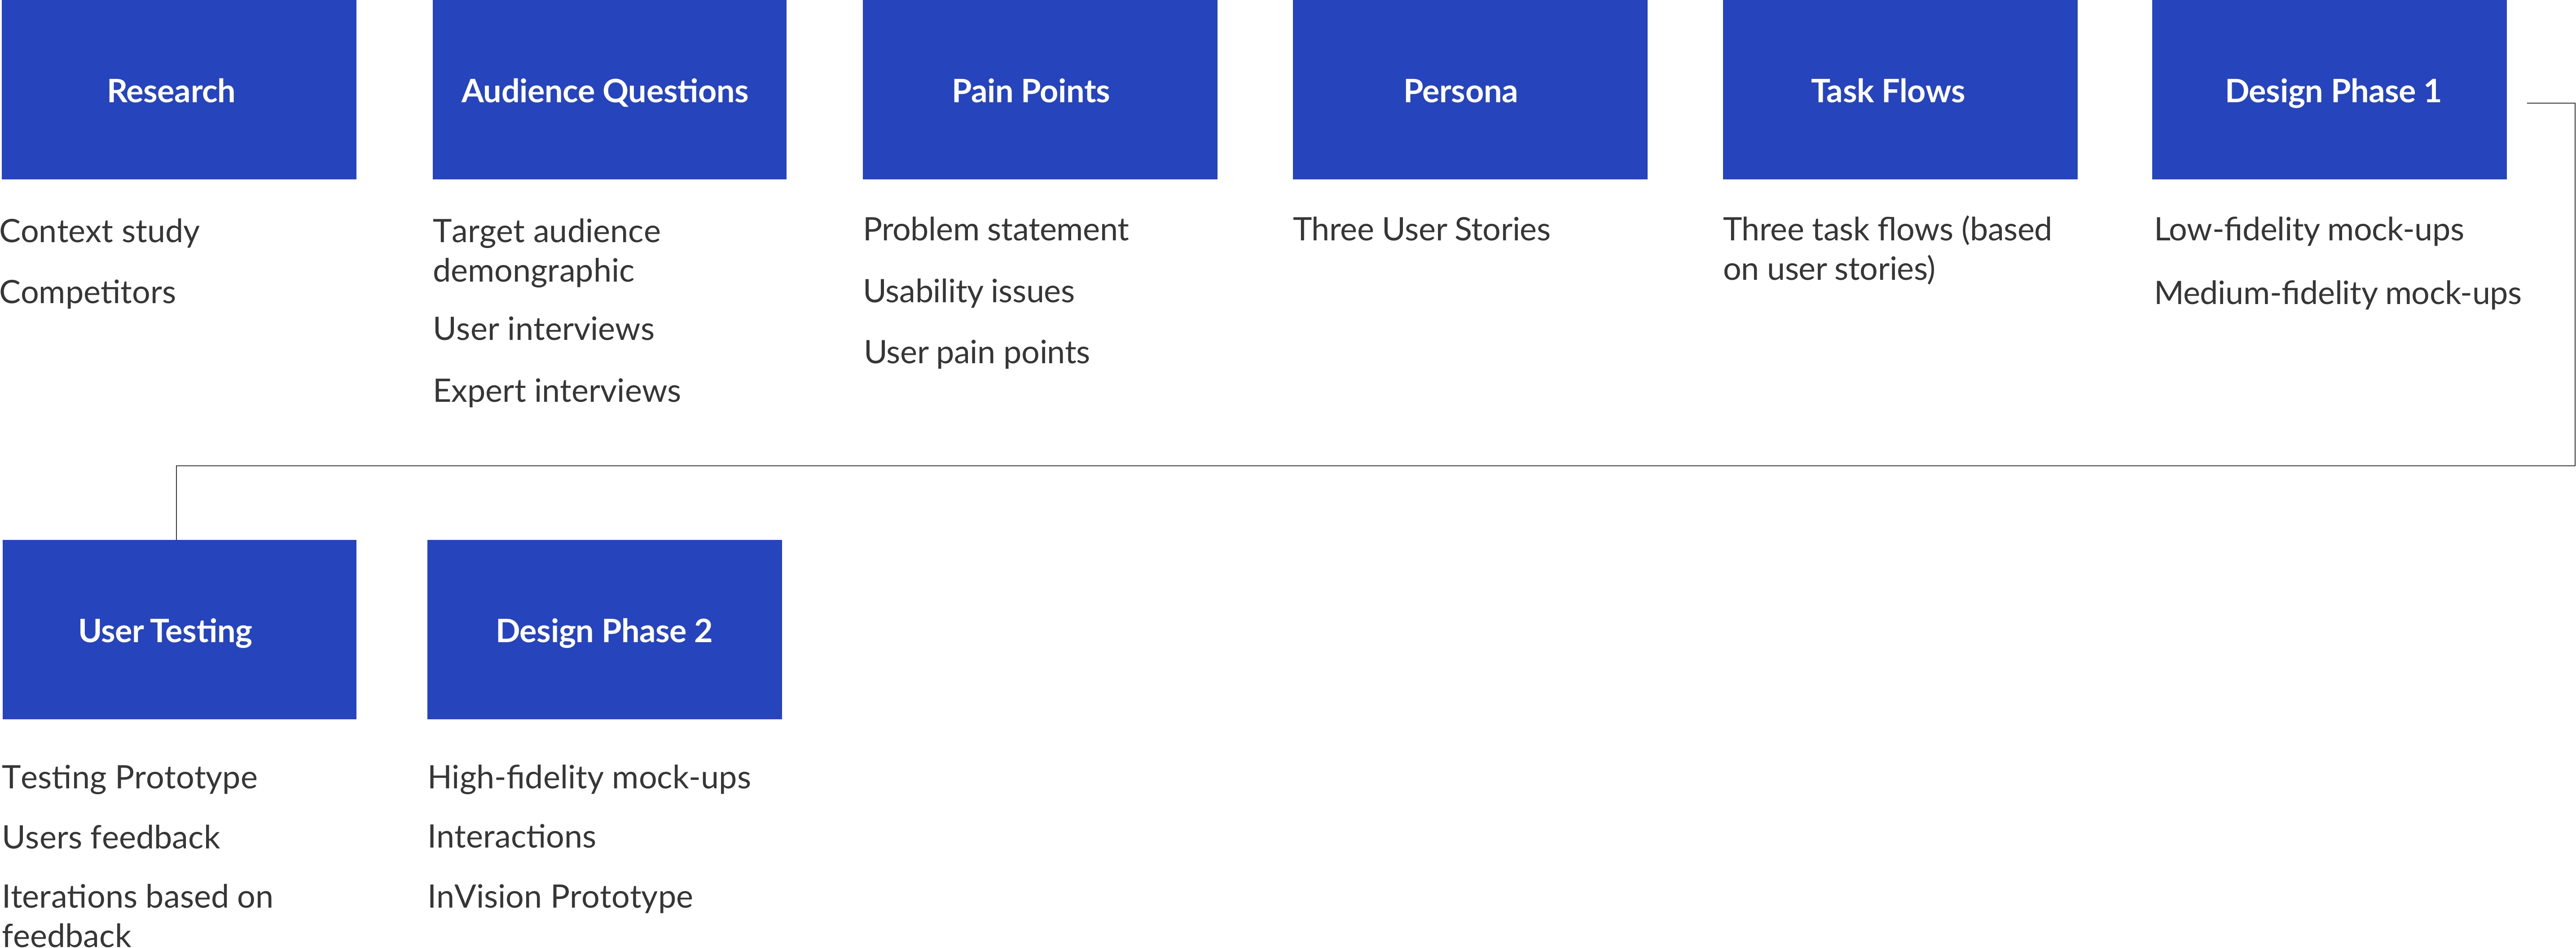Viewport: 2576px width, 948px height.
Task: Select the InVision Prototype label
Action: pos(559,897)
